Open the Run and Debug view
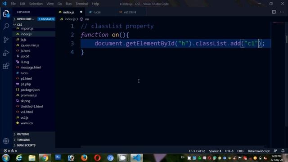This screenshot has height=162, width=288. pyautogui.click(x=6, y=53)
